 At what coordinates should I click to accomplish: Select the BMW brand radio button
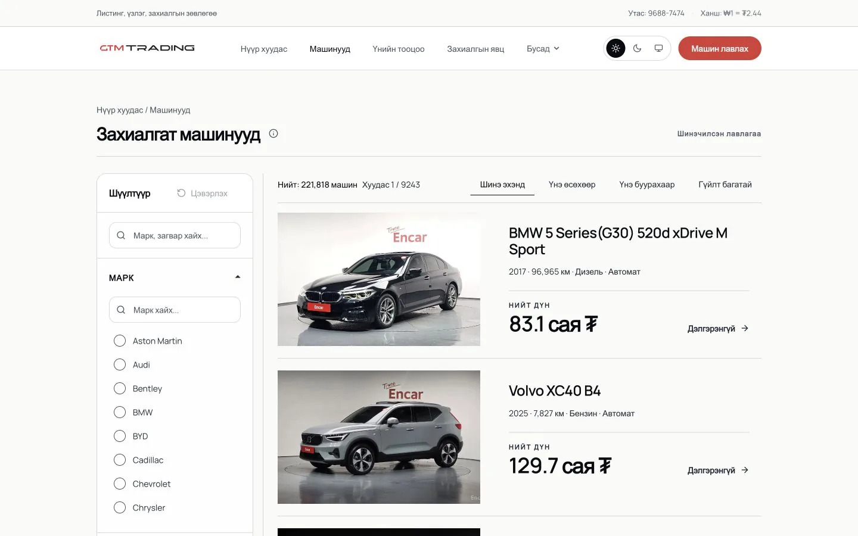pyautogui.click(x=120, y=412)
